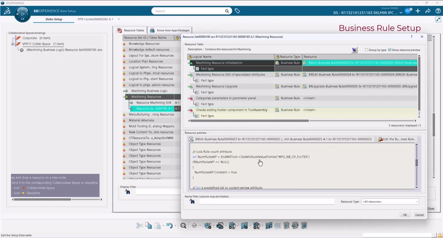This screenshot has width=443, height=238.
Task: Click the Undo arrow icon
Action: point(169,226)
